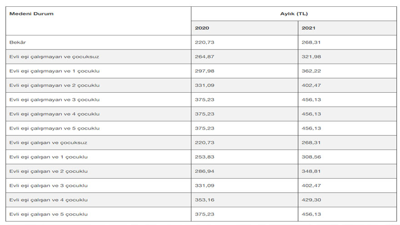
Task: Click the 321,98 value for 2021
Action: (311, 57)
